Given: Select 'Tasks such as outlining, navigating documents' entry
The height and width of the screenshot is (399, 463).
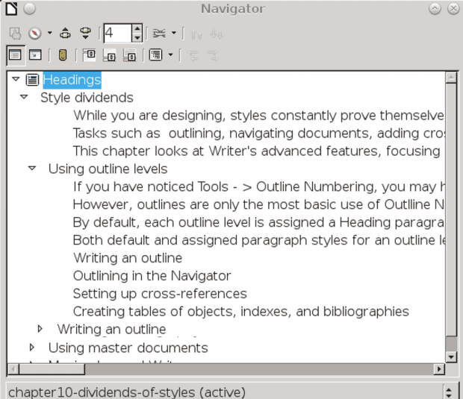Looking at the screenshot, I should (x=258, y=133).
